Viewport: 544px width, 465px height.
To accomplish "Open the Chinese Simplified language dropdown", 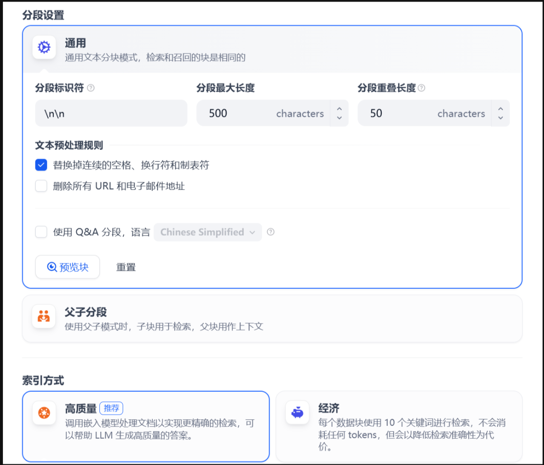I will click(208, 232).
